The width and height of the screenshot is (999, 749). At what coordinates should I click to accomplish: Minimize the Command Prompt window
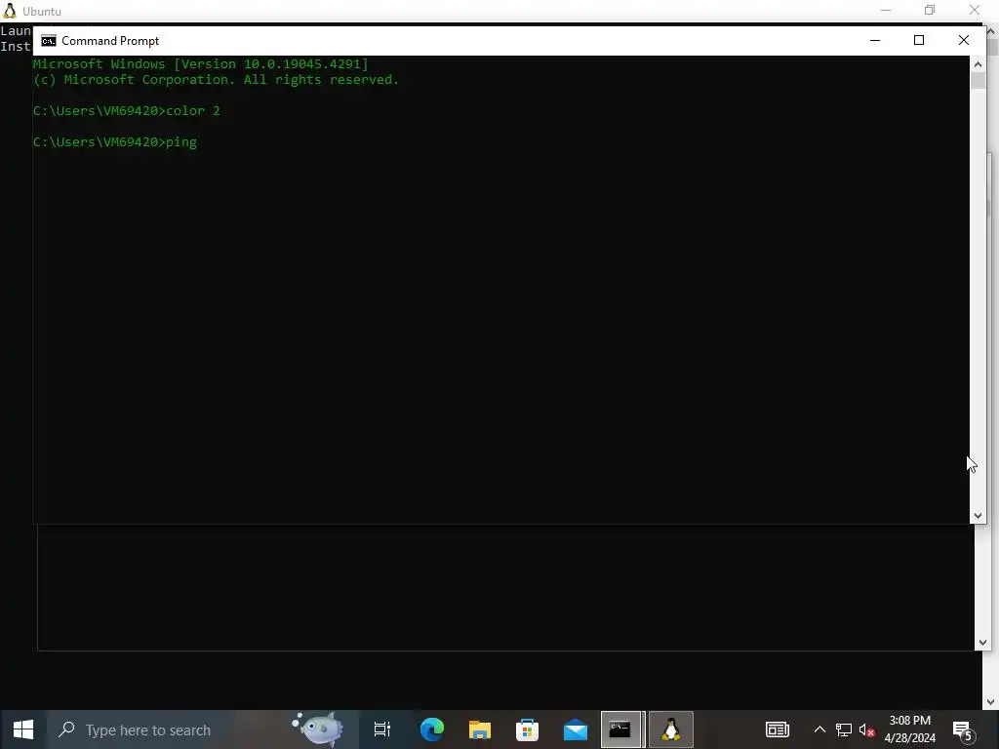pyautogui.click(x=875, y=40)
